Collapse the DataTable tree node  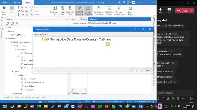pos(15,50)
